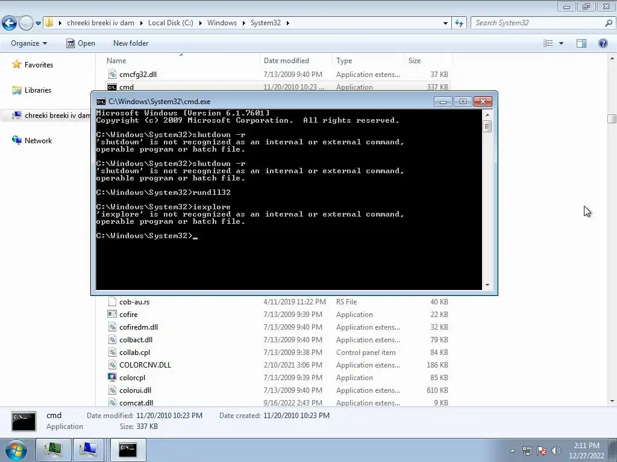Screen dimensions: 617x462
Task: Select Windows in the address bar path
Action: 222,23
